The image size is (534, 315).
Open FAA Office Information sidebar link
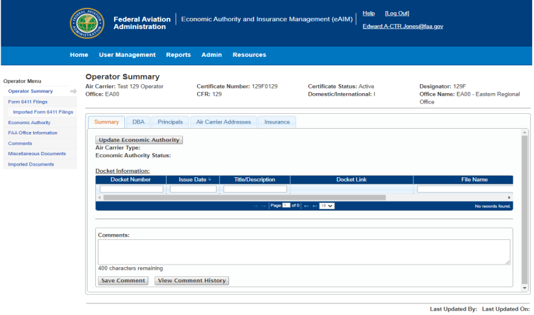point(32,133)
